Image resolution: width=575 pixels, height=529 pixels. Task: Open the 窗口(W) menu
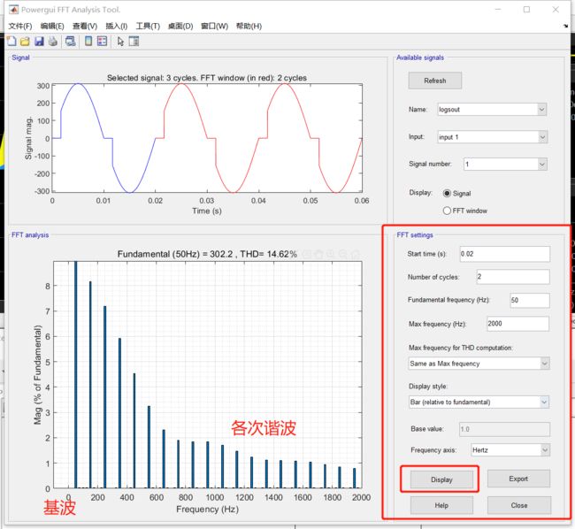tap(215, 26)
